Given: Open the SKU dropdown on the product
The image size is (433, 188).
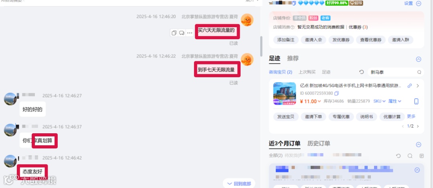Looking at the screenshot, I should click(x=379, y=101).
